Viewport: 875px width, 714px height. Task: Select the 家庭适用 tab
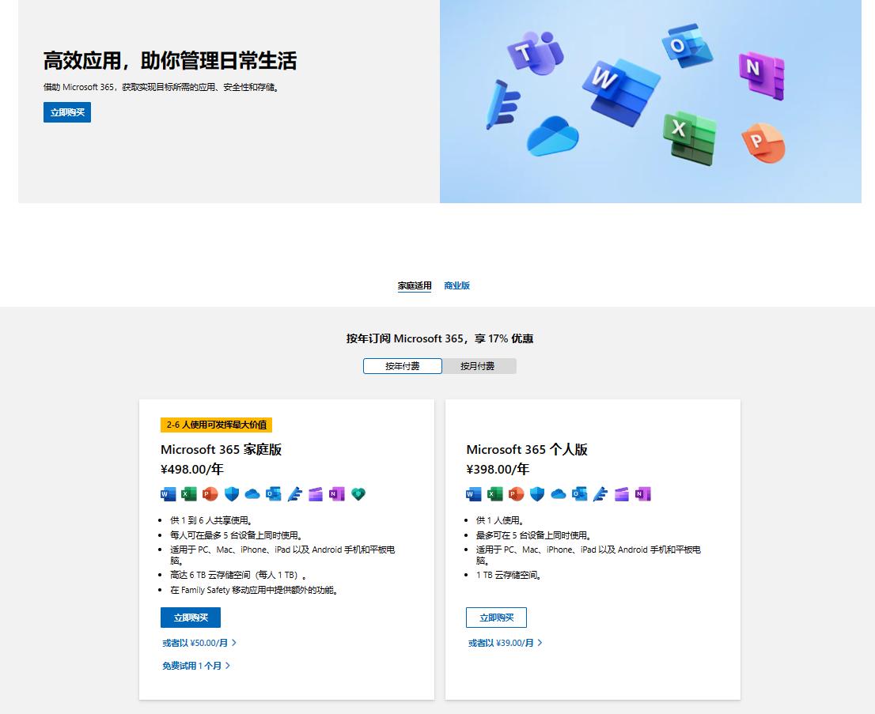click(413, 285)
